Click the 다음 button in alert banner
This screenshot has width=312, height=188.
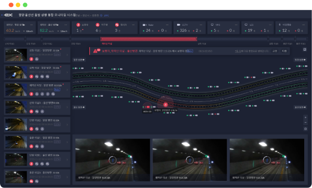tap(284, 51)
